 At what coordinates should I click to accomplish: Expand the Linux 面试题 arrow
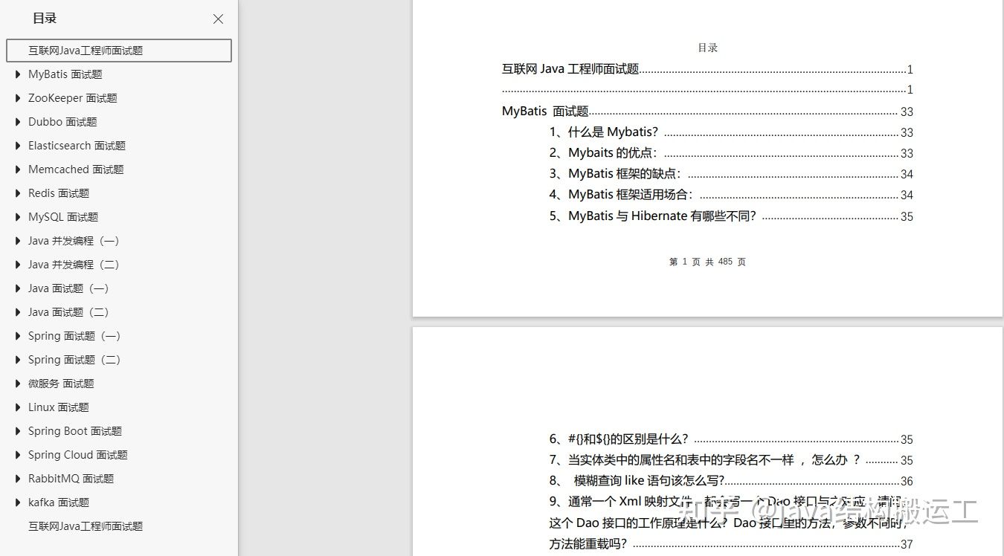tap(18, 407)
